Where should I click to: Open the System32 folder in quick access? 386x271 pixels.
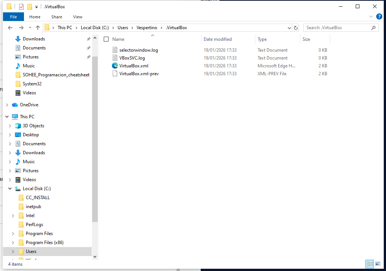tap(32, 84)
